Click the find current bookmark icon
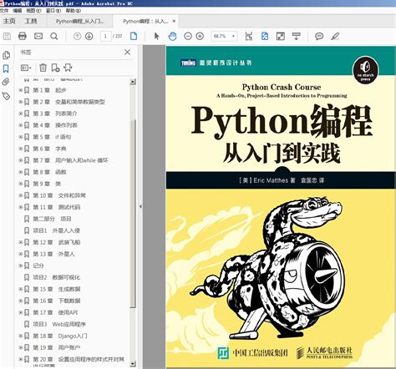The image size is (396, 369). (68, 68)
